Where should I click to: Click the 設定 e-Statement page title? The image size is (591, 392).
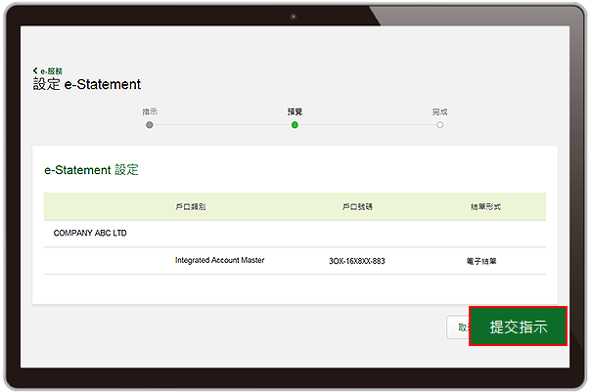pyautogui.click(x=87, y=84)
